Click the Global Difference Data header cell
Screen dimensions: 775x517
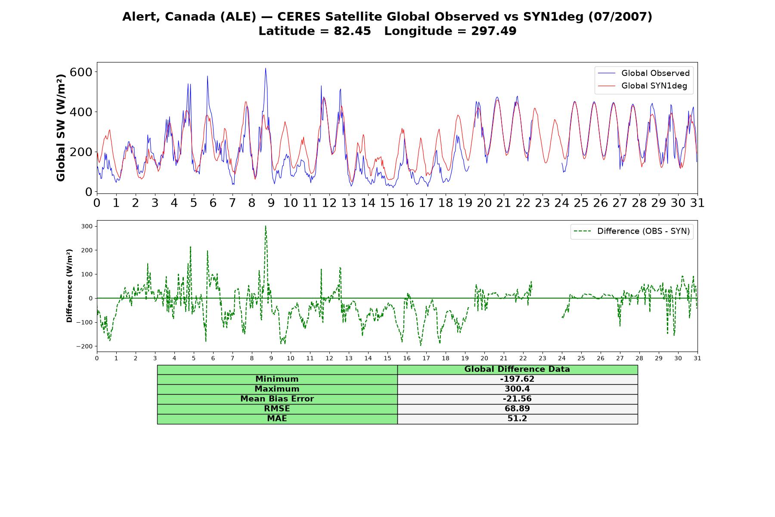click(517, 369)
